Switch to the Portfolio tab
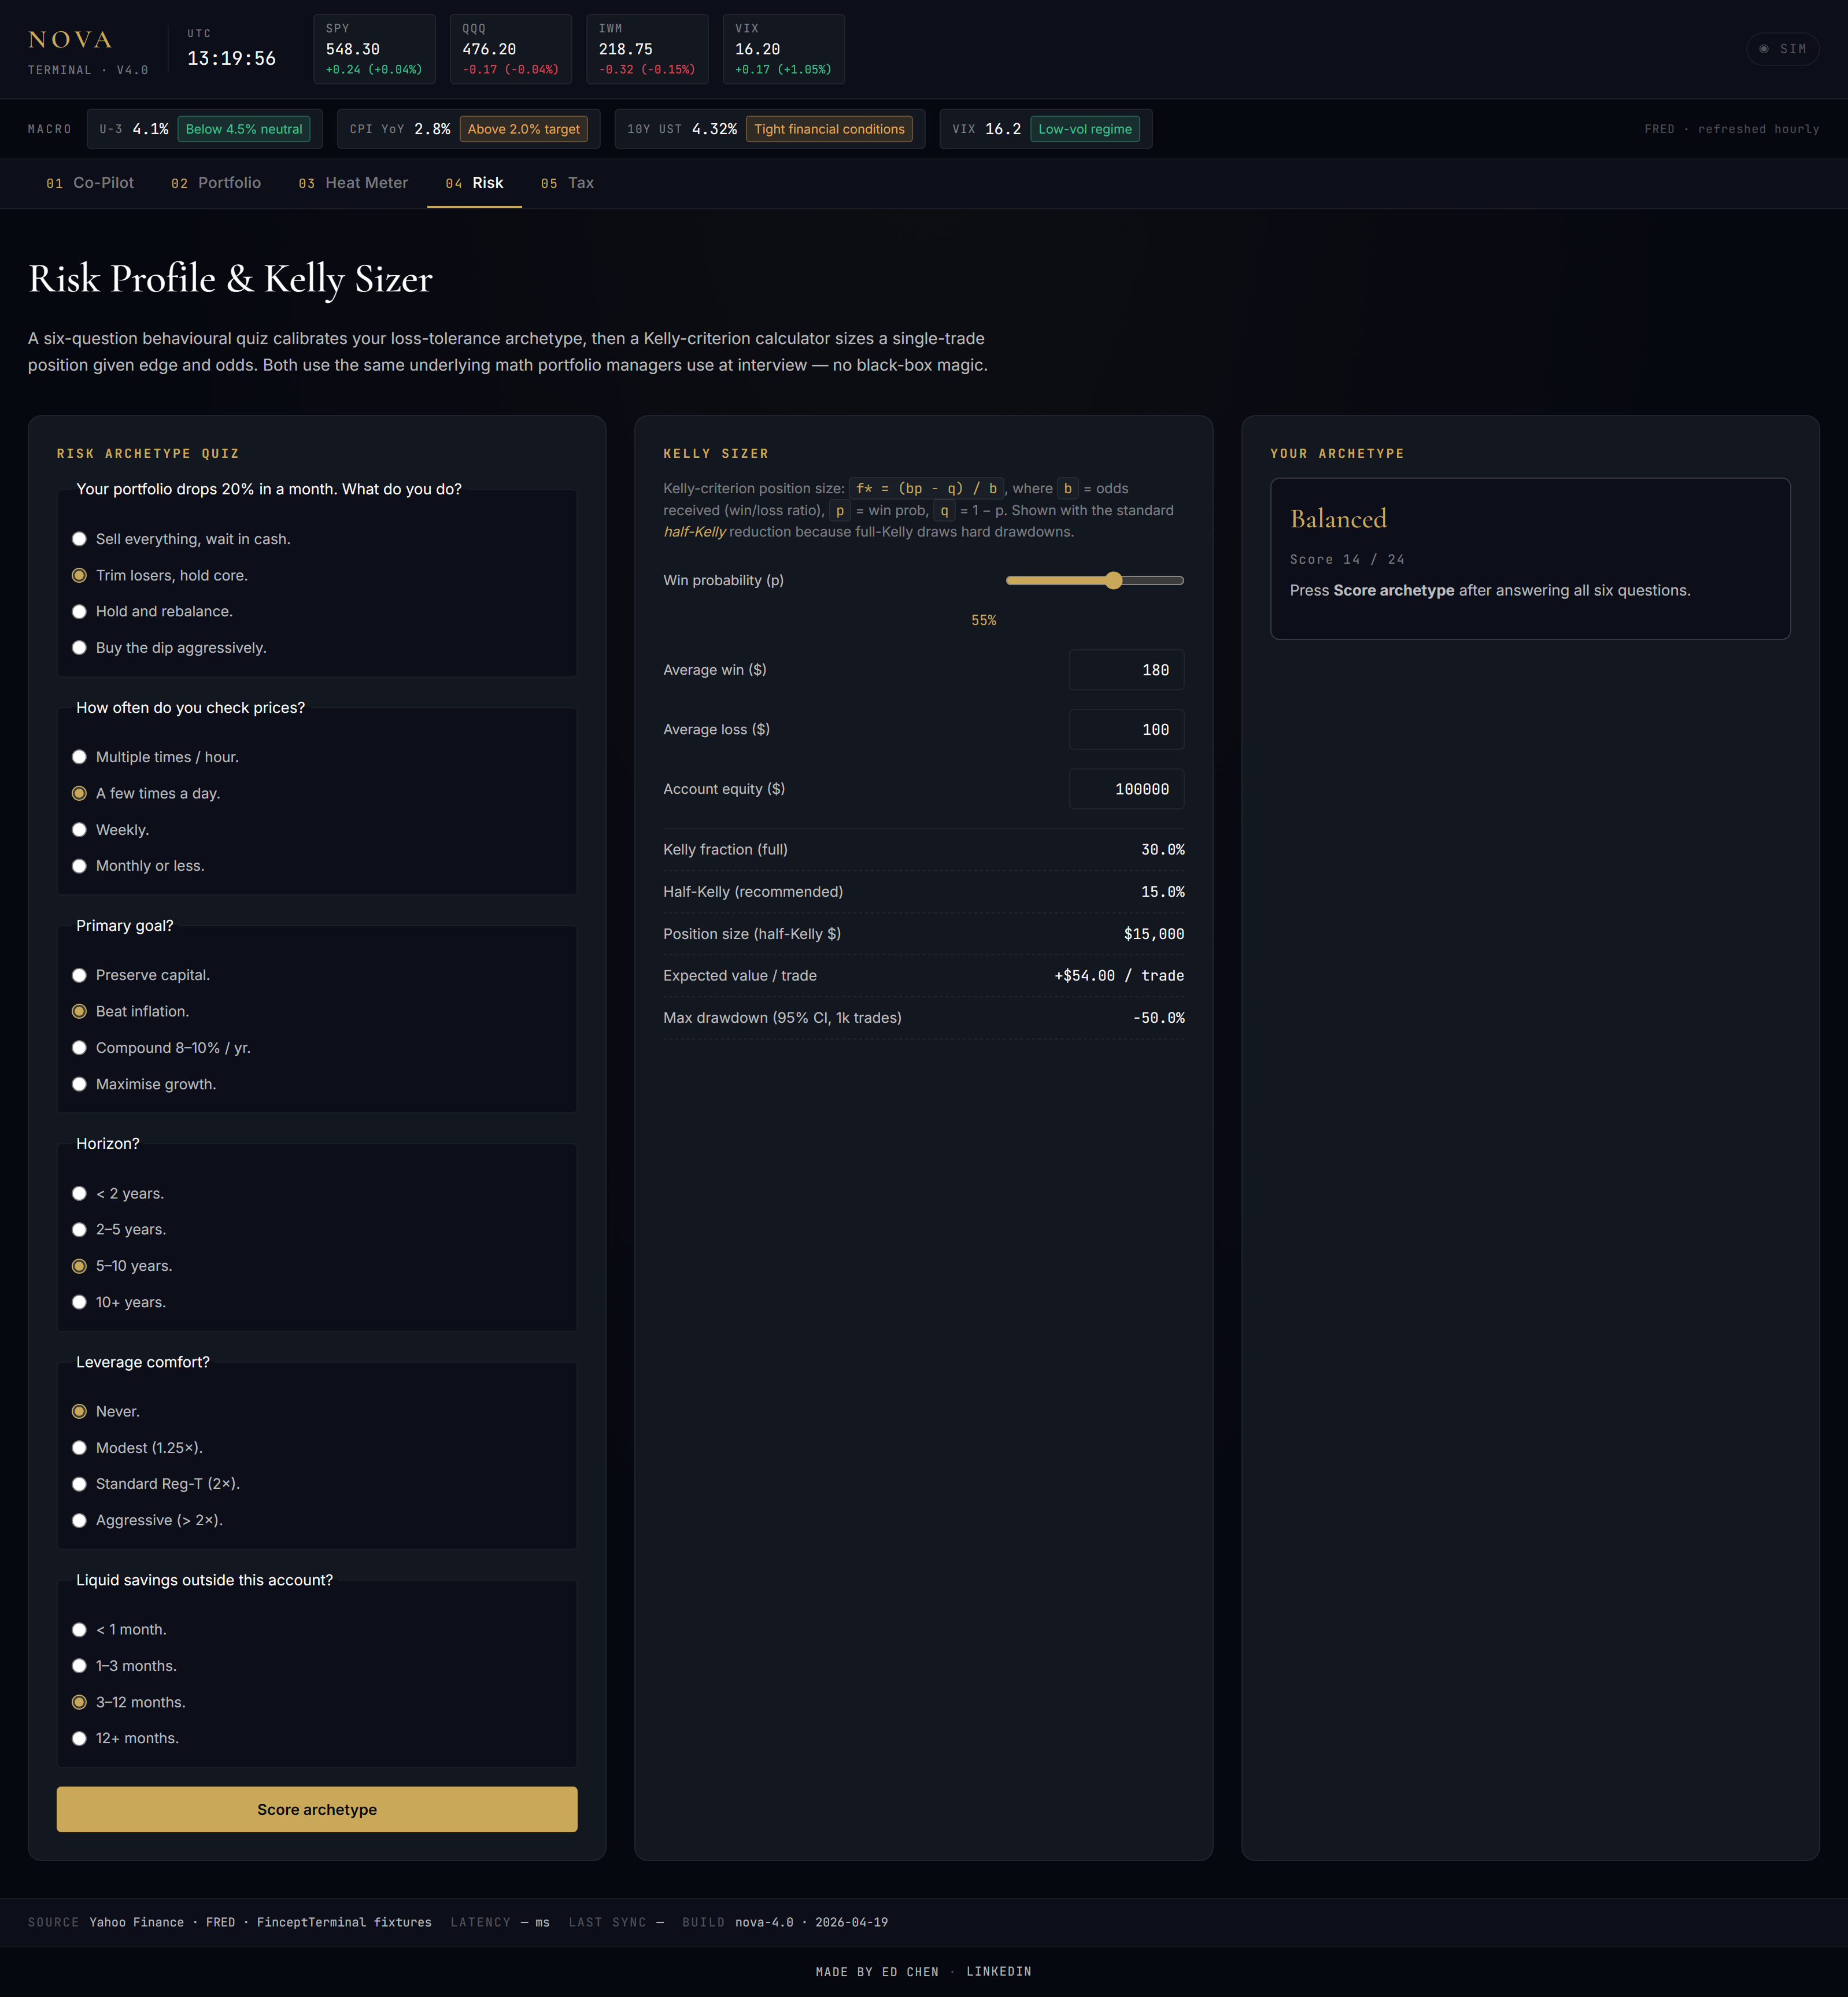This screenshot has height=1997, width=1848. point(216,183)
